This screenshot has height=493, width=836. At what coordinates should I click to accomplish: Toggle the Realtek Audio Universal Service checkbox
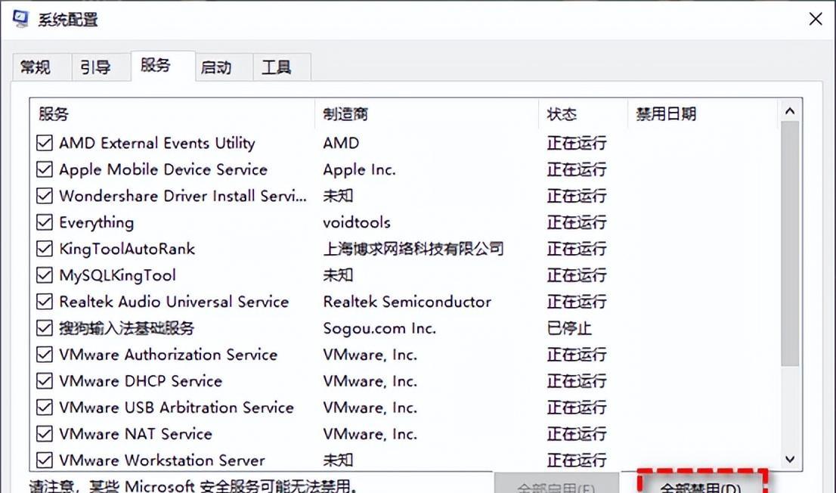[45, 302]
